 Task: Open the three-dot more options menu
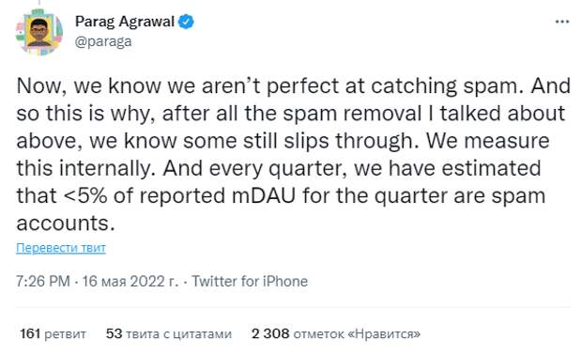pos(562,22)
